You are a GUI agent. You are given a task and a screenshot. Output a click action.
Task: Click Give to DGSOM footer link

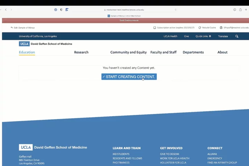169,154
